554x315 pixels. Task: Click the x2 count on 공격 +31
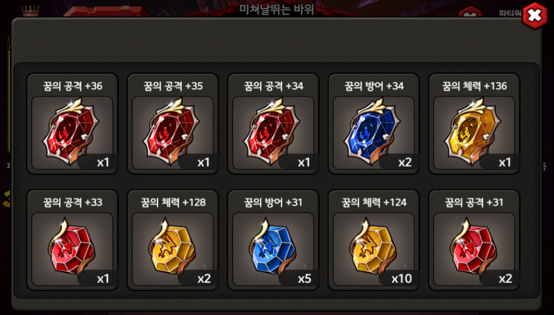click(x=505, y=279)
